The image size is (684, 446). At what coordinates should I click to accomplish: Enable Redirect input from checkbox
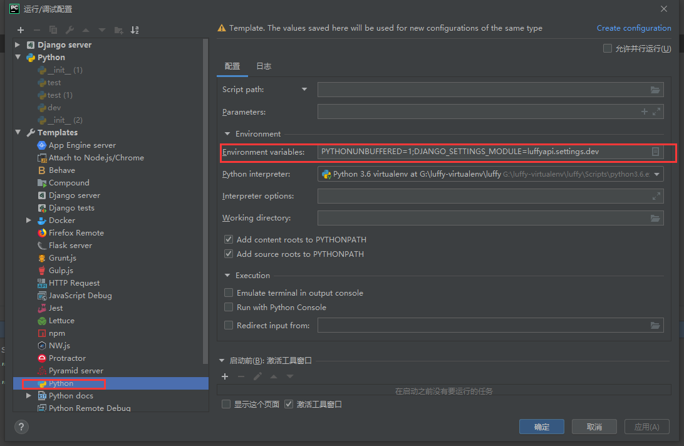(x=229, y=325)
